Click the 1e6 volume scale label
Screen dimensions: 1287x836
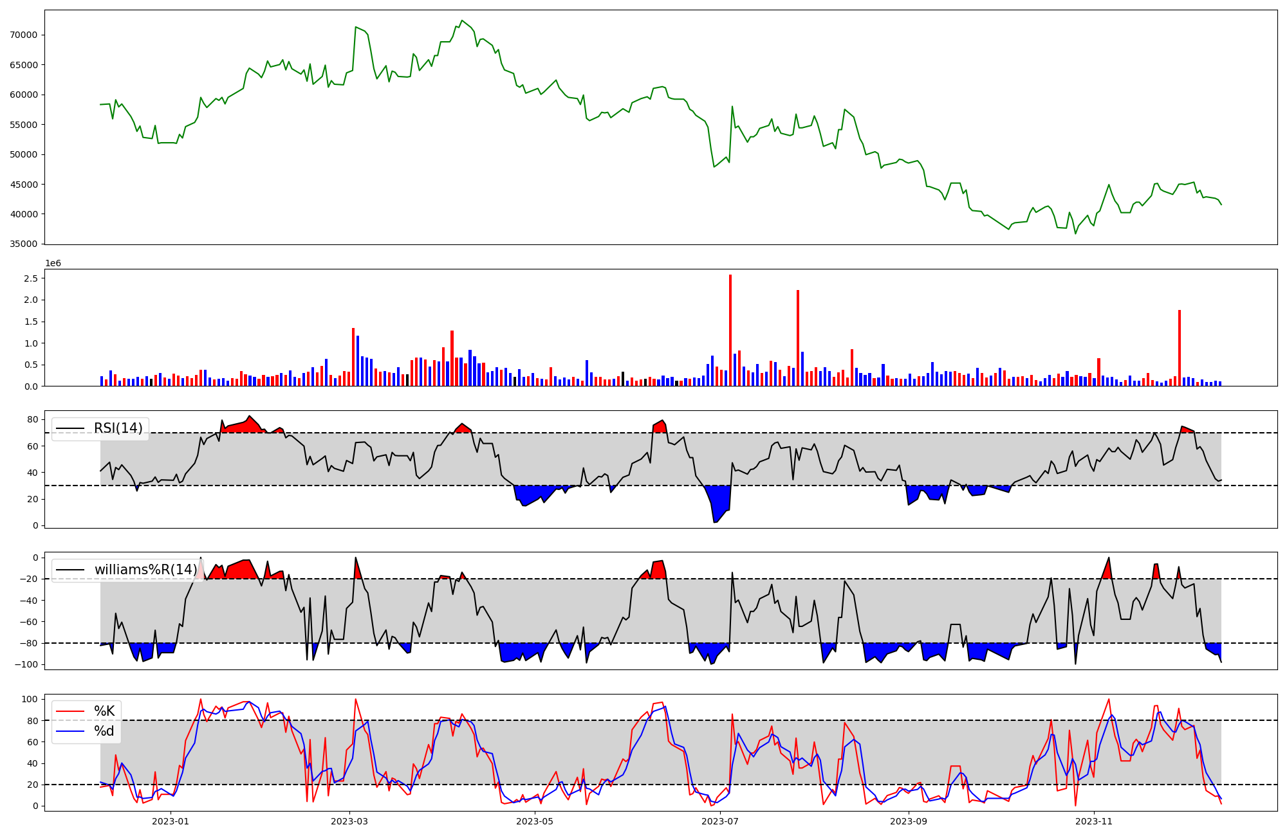(53, 264)
